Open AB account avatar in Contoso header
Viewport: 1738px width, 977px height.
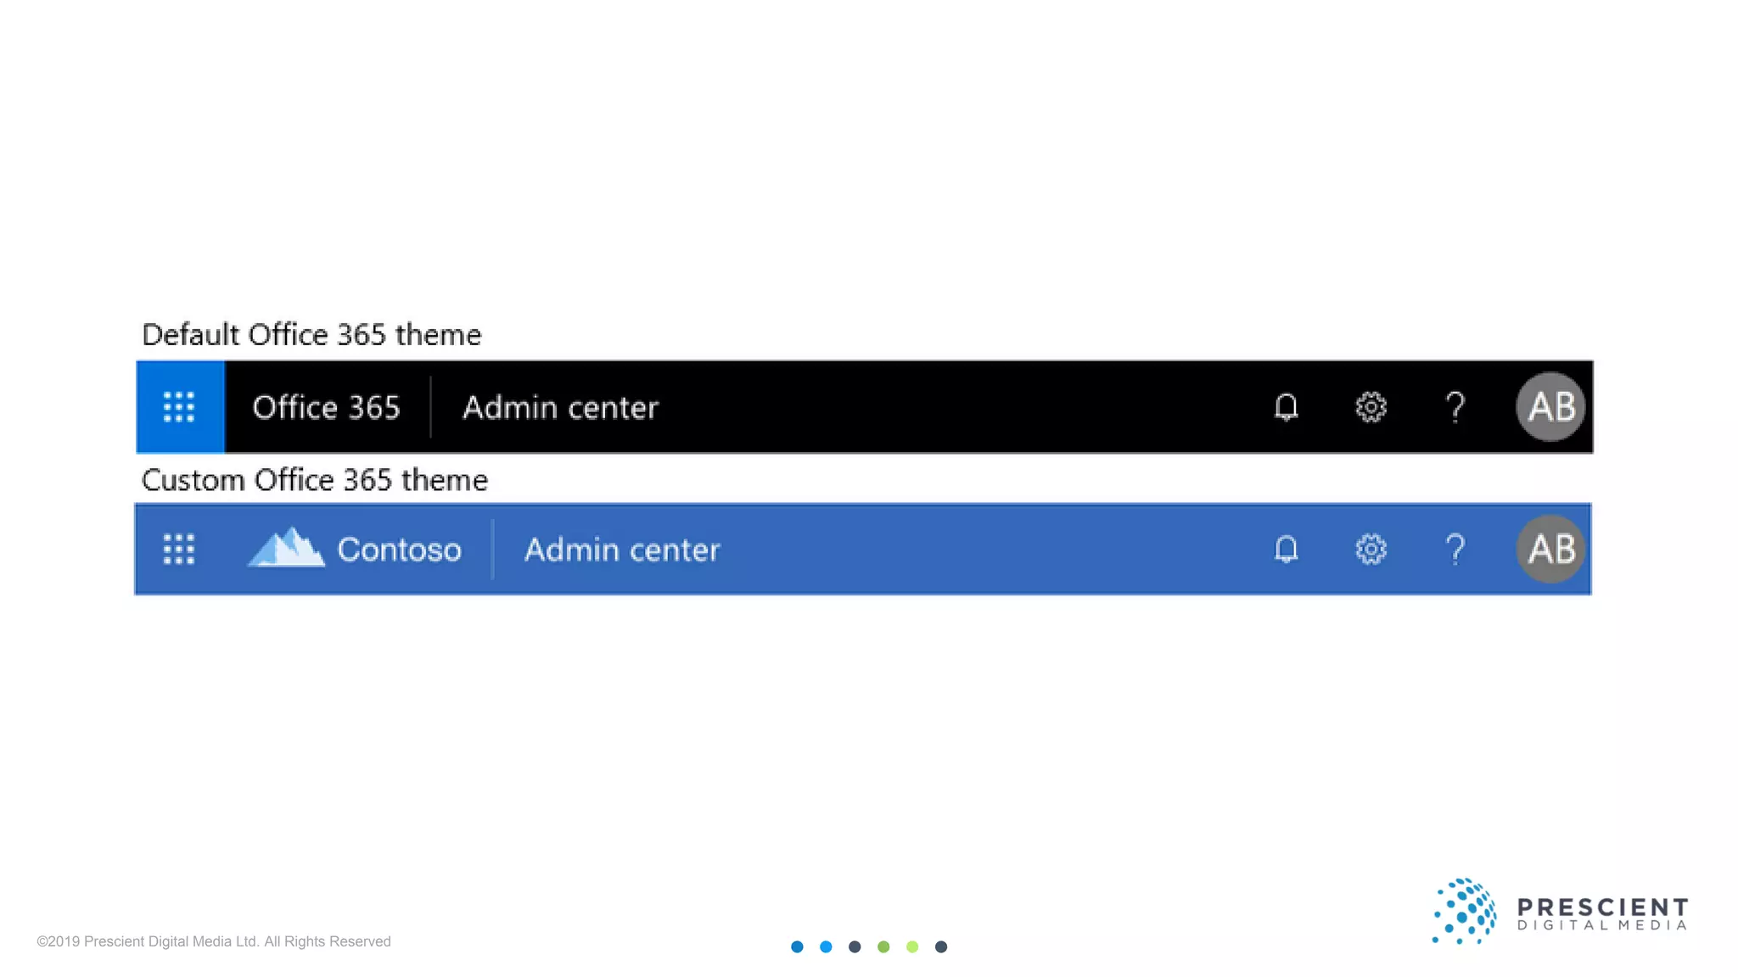click(x=1550, y=550)
